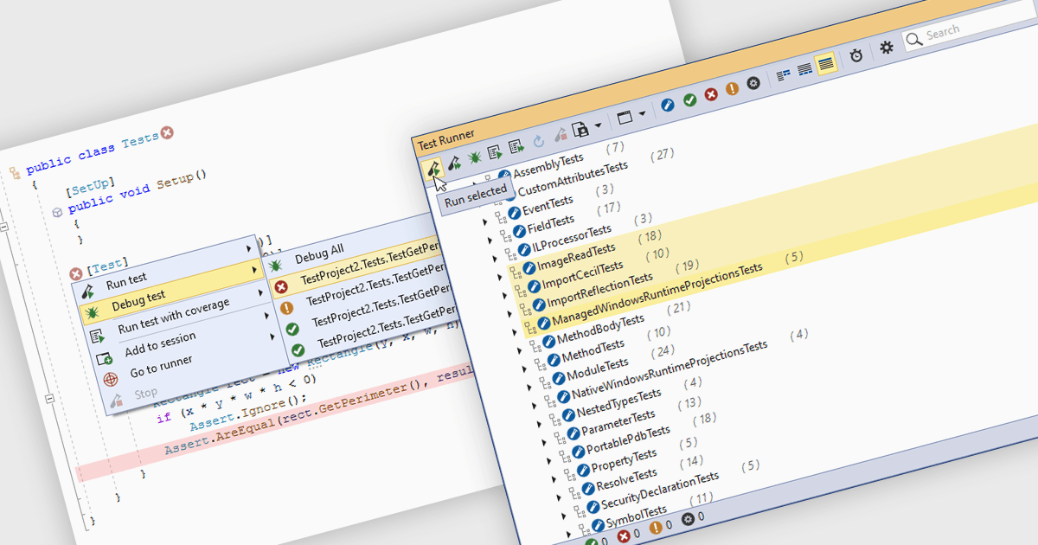Viewport: 1038px width, 545px height.
Task: Expand the MethodBodyTests tree node
Action: point(519,349)
